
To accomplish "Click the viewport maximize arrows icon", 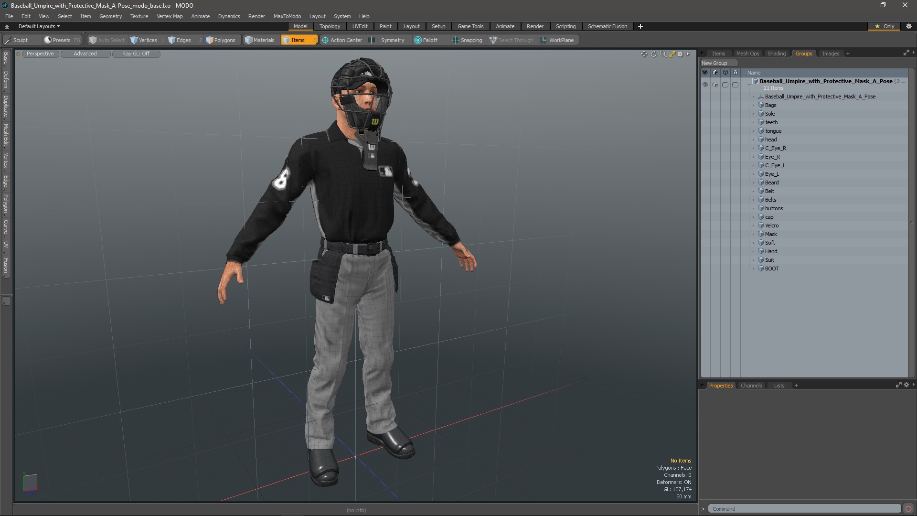I will coord(672,54).
